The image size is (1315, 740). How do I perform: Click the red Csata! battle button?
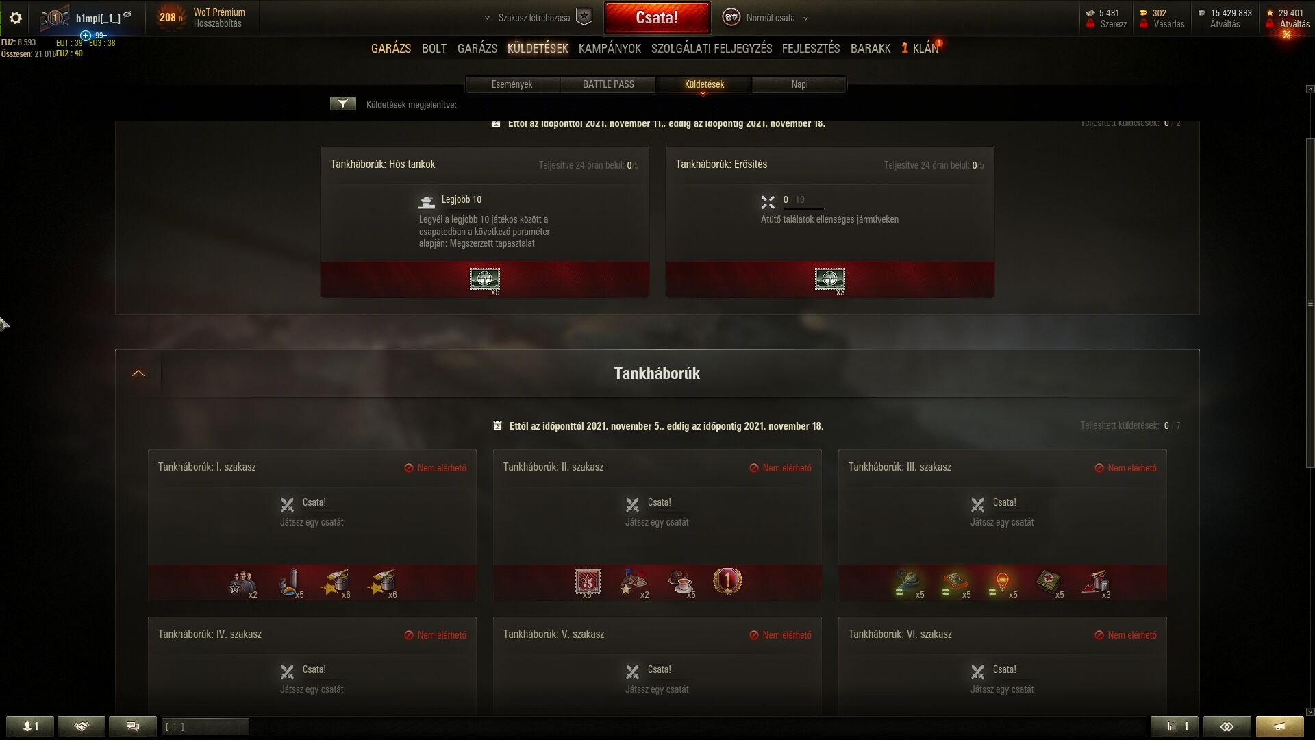(657, 18)
